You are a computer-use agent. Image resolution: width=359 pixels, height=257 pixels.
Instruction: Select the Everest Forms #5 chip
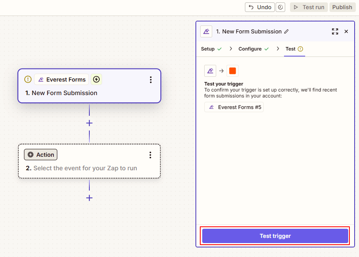234,107
